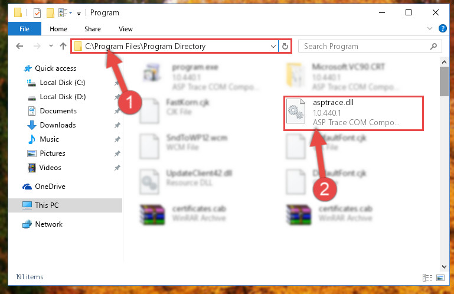
Task: Expand the ribbon with the chevron
Action: click(x=430, y=28)
